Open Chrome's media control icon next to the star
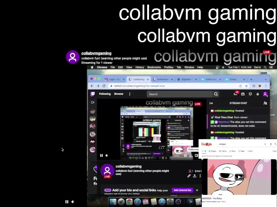Screen dimensions: 277x207 point(254,86)
